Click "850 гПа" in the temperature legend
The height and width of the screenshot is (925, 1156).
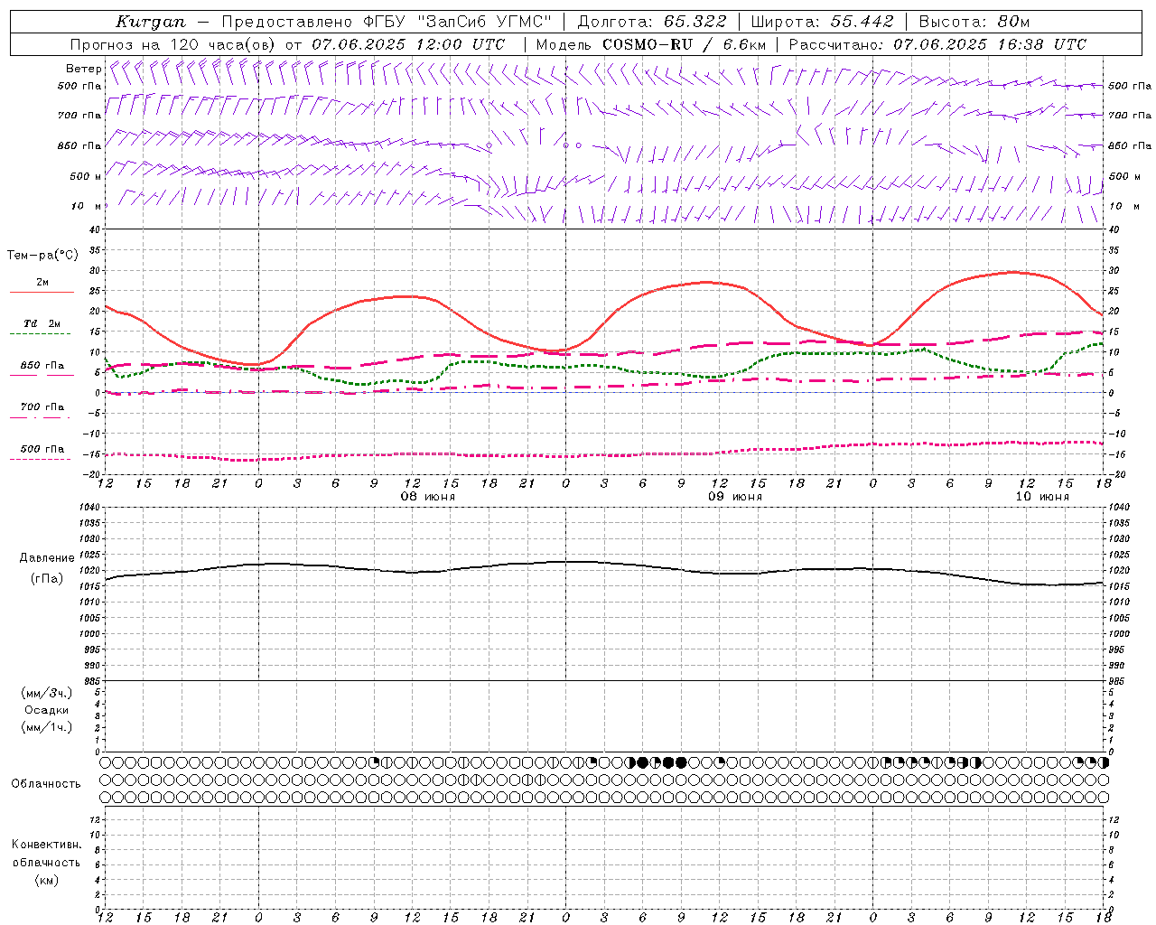[42, 366]
